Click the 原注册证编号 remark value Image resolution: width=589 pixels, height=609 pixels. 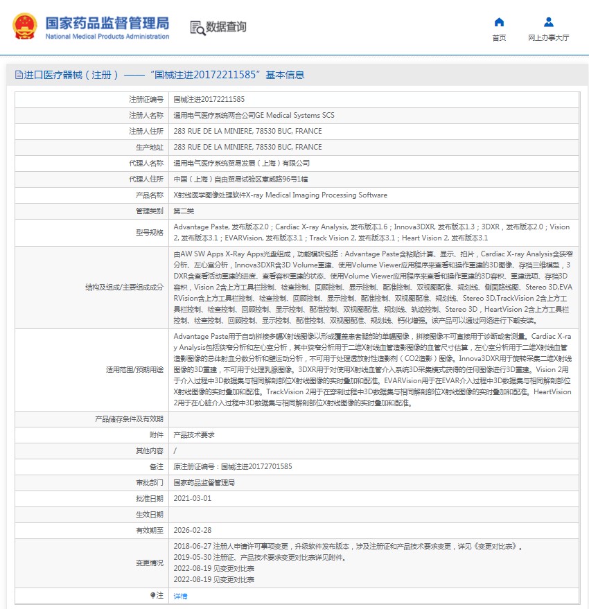233,466
